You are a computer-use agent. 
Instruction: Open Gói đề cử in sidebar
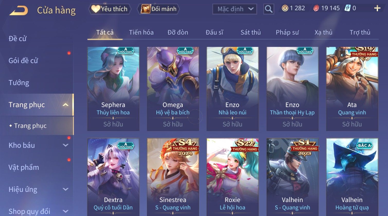click(x=23, y=61)
